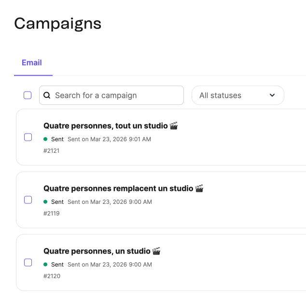Toggle the select-all campaigns checkbox
The width and height of the screenshot is (306, 295).
(x=28, y=95)
